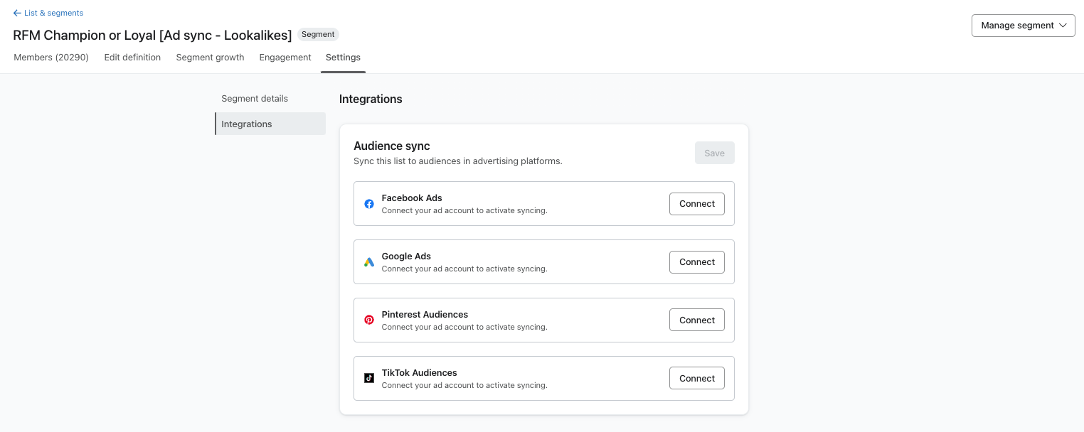Connect the Google Ads account
This screenshot has width=1084, height=432.
pos(696,262)
